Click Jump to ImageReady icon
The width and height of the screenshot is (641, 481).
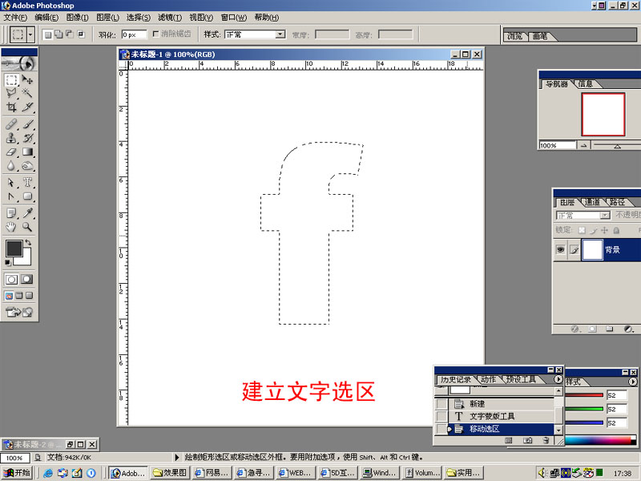click(19, 312)
